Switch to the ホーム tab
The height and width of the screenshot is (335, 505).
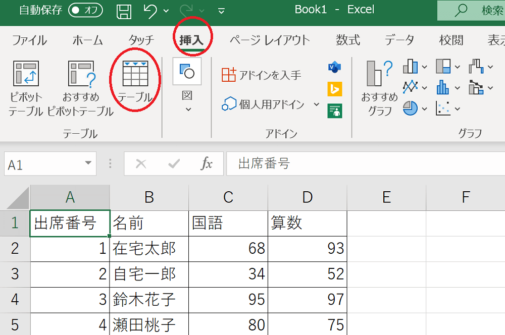click(87, 40)
